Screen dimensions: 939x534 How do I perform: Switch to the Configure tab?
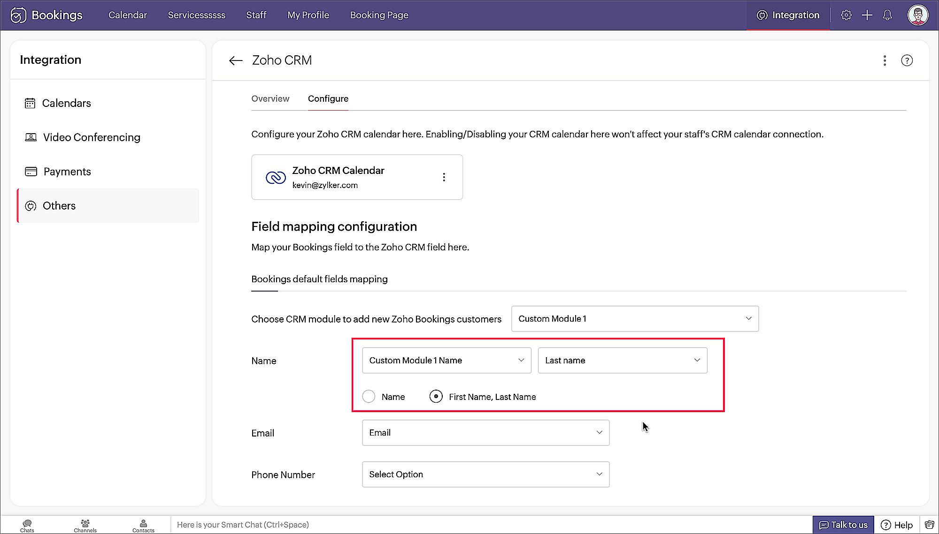coord(328,99)
